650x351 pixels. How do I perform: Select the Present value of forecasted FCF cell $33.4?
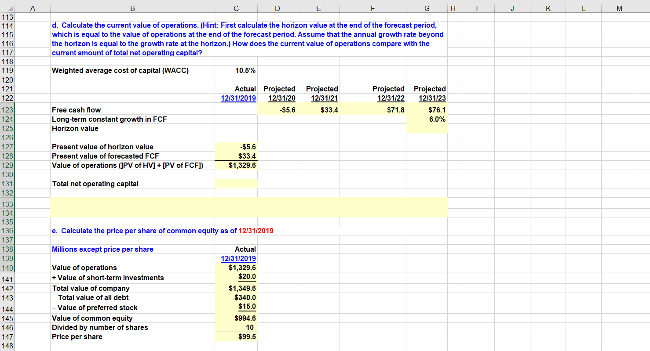coord(236,156)
